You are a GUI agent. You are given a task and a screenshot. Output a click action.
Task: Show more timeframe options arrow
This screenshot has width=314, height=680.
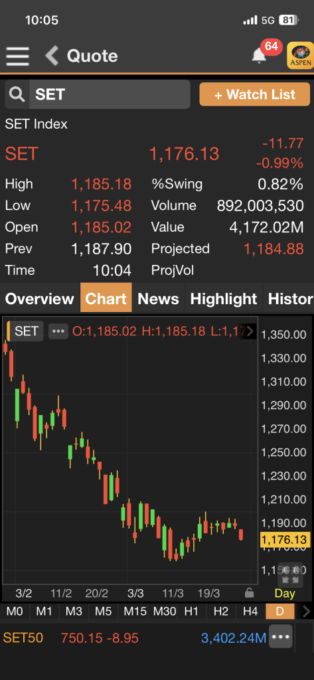click(x=306, y=612)
